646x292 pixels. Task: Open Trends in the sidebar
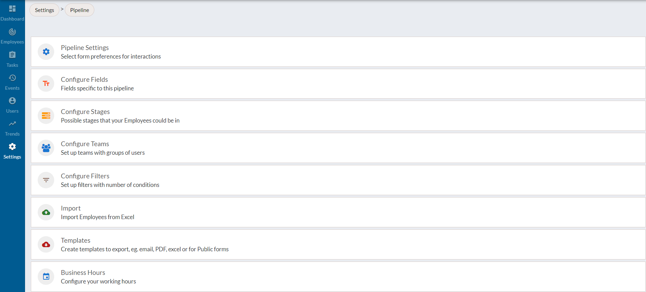pyautogui.click(x=12, y=128)
